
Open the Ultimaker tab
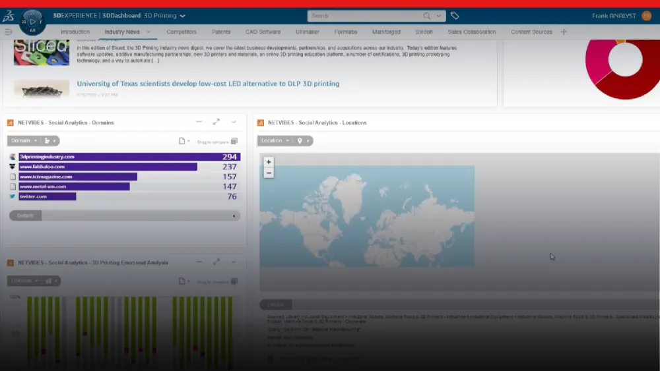tap(308, 32)
